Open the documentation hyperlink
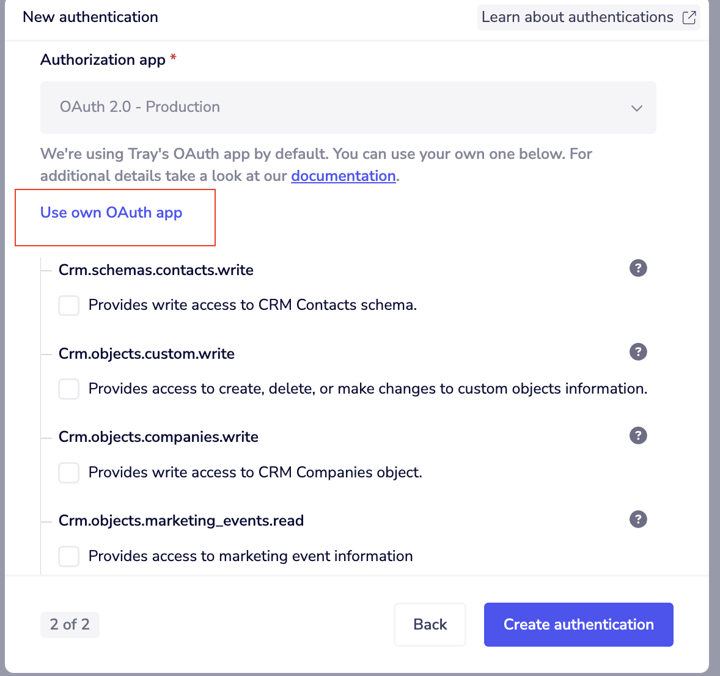This screenshot has height=676, width=720. pos(343,176)
